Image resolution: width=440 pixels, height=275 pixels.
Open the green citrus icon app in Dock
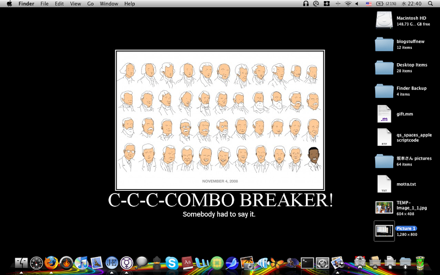click(x=217, y=263)
